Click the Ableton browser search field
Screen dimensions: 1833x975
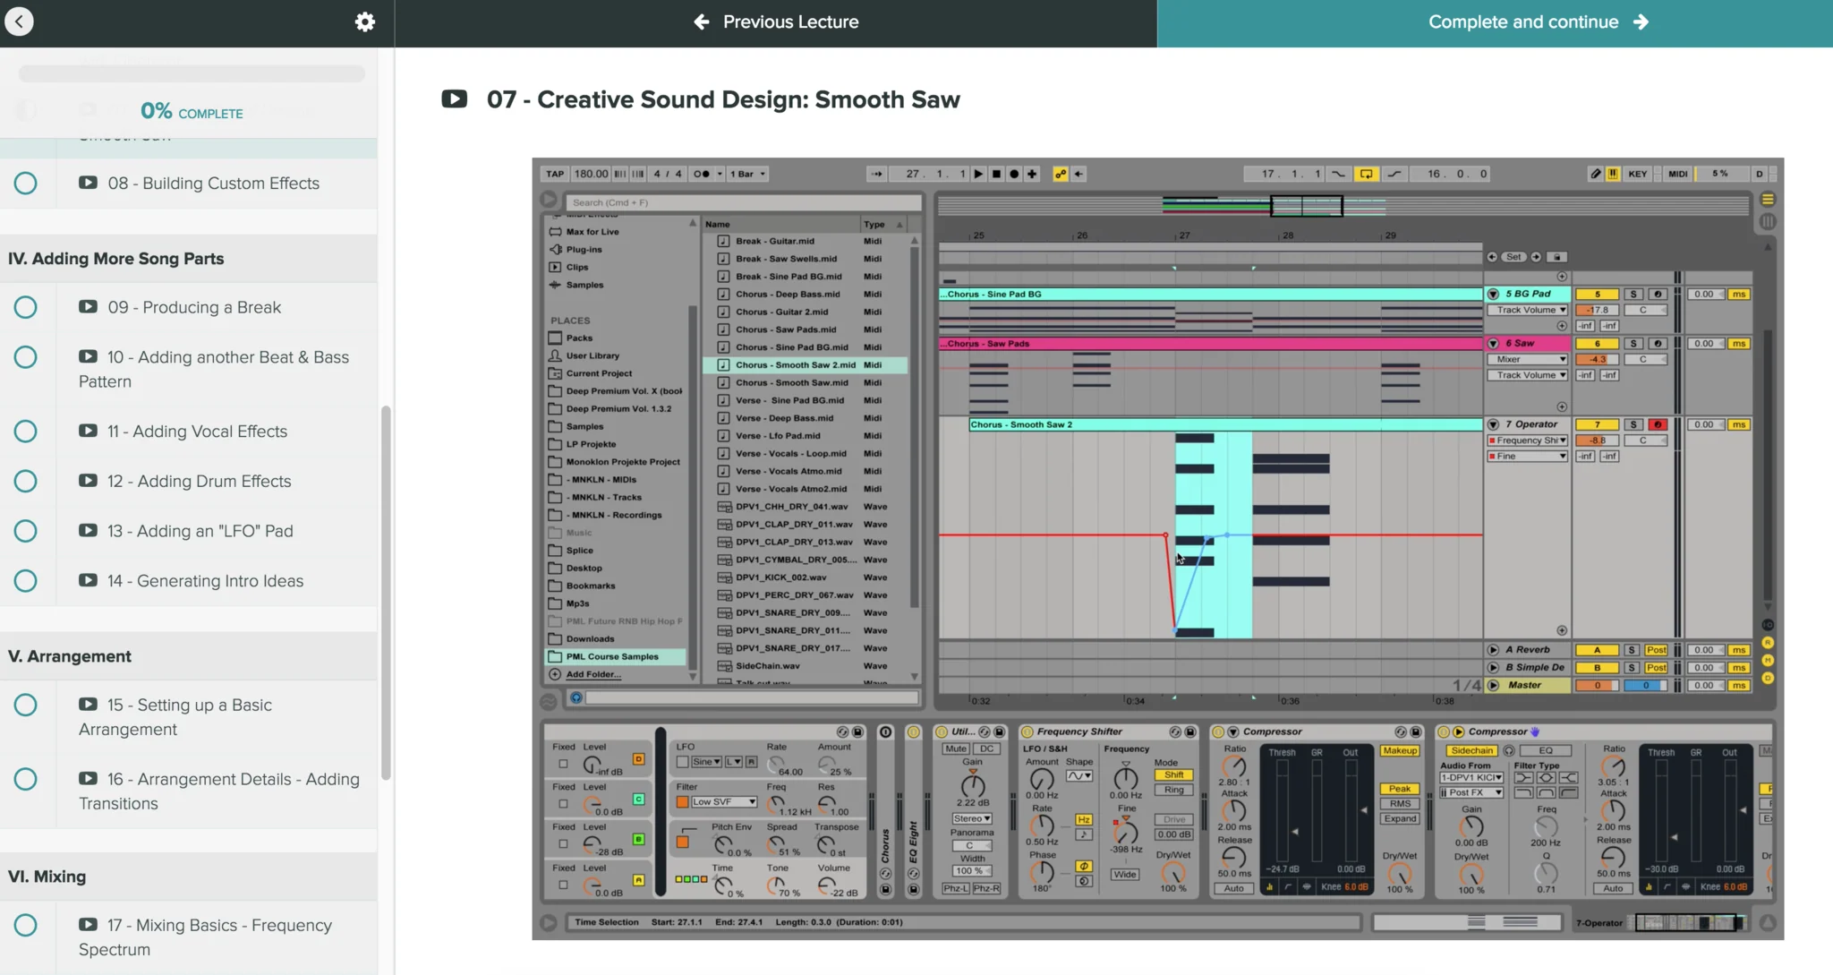pos(743,202)
